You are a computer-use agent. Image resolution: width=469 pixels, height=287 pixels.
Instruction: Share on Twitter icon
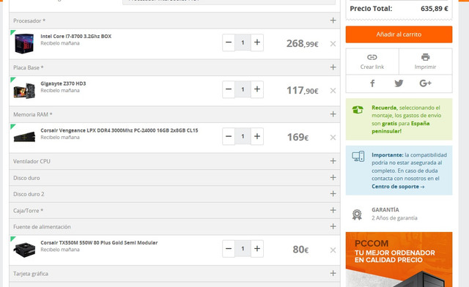[x=399, y=83]
